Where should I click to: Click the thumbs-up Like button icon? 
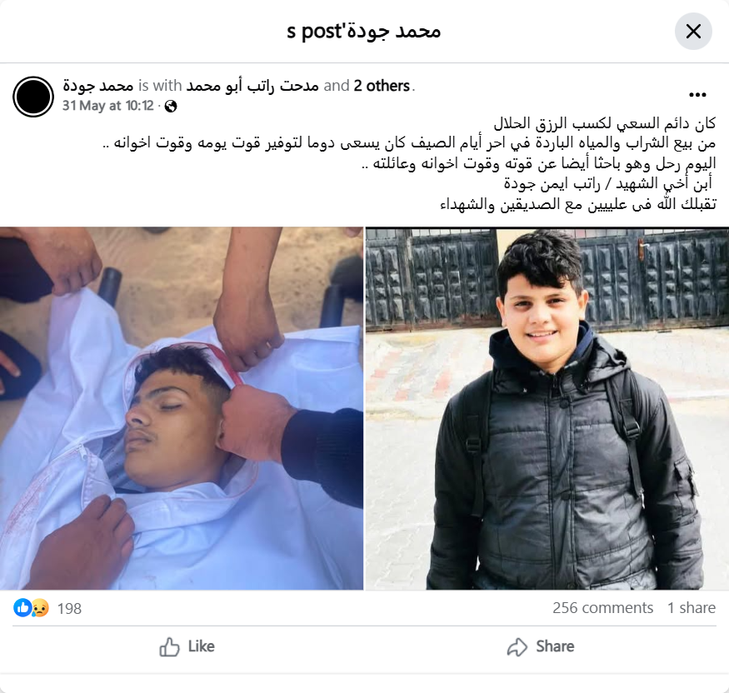click(x=169, y=646)
